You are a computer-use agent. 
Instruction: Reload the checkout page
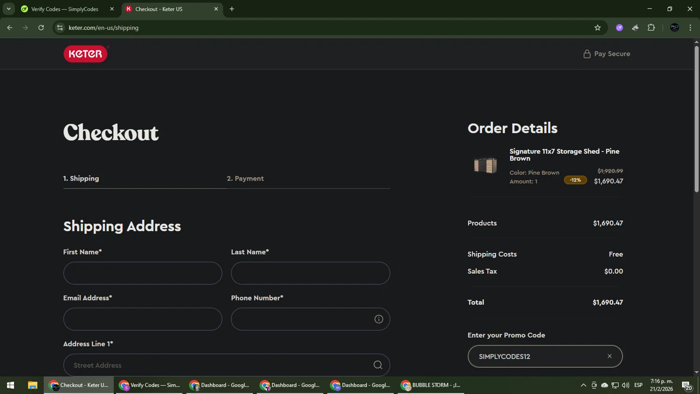(41, 28)
